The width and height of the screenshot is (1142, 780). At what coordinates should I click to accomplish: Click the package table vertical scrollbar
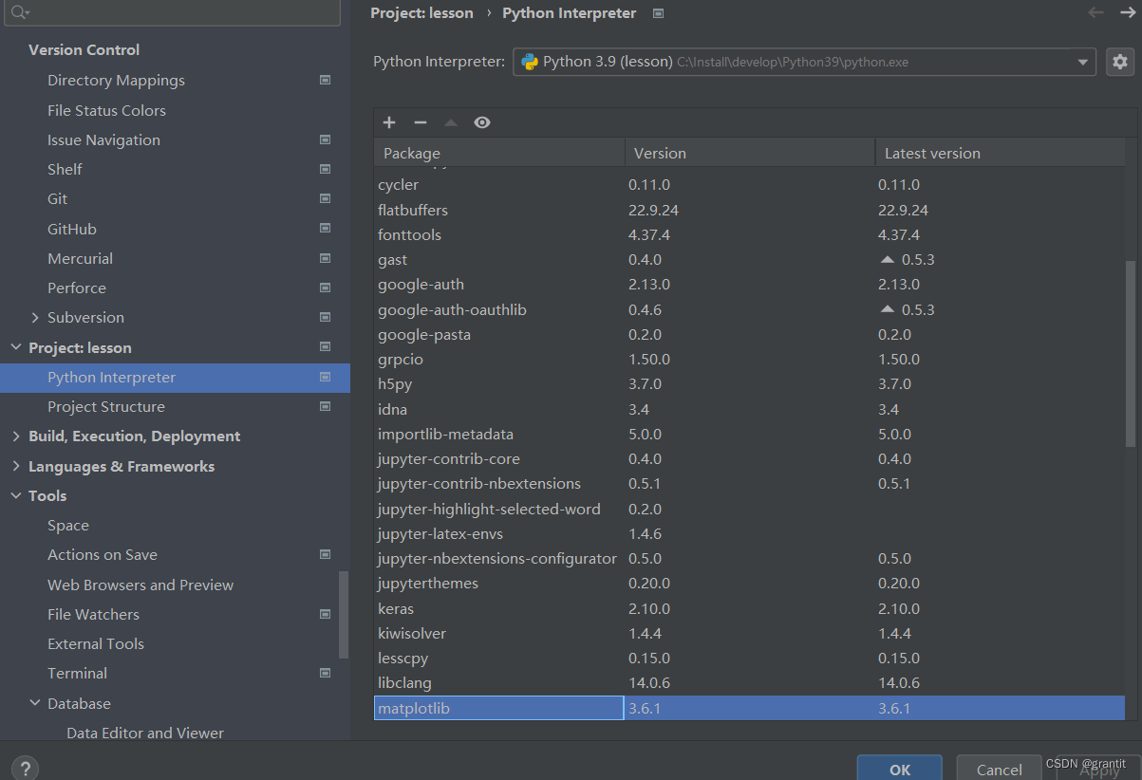[x=1130, y=354]
